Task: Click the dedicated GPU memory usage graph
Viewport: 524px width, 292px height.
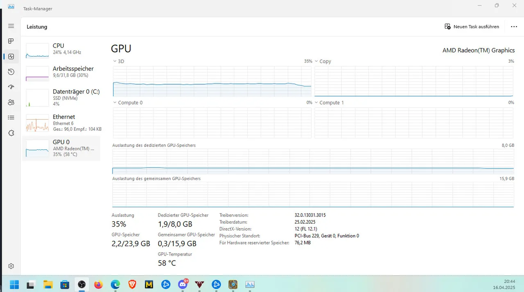Action: point(313,161)
